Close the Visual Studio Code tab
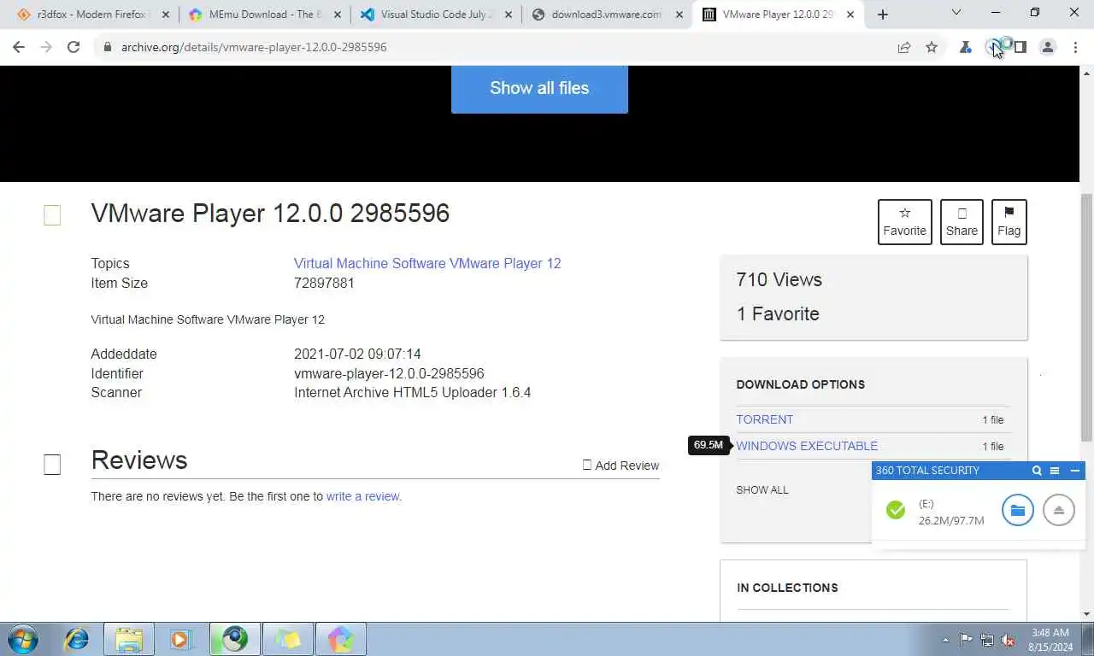 (x=509, y=15)
